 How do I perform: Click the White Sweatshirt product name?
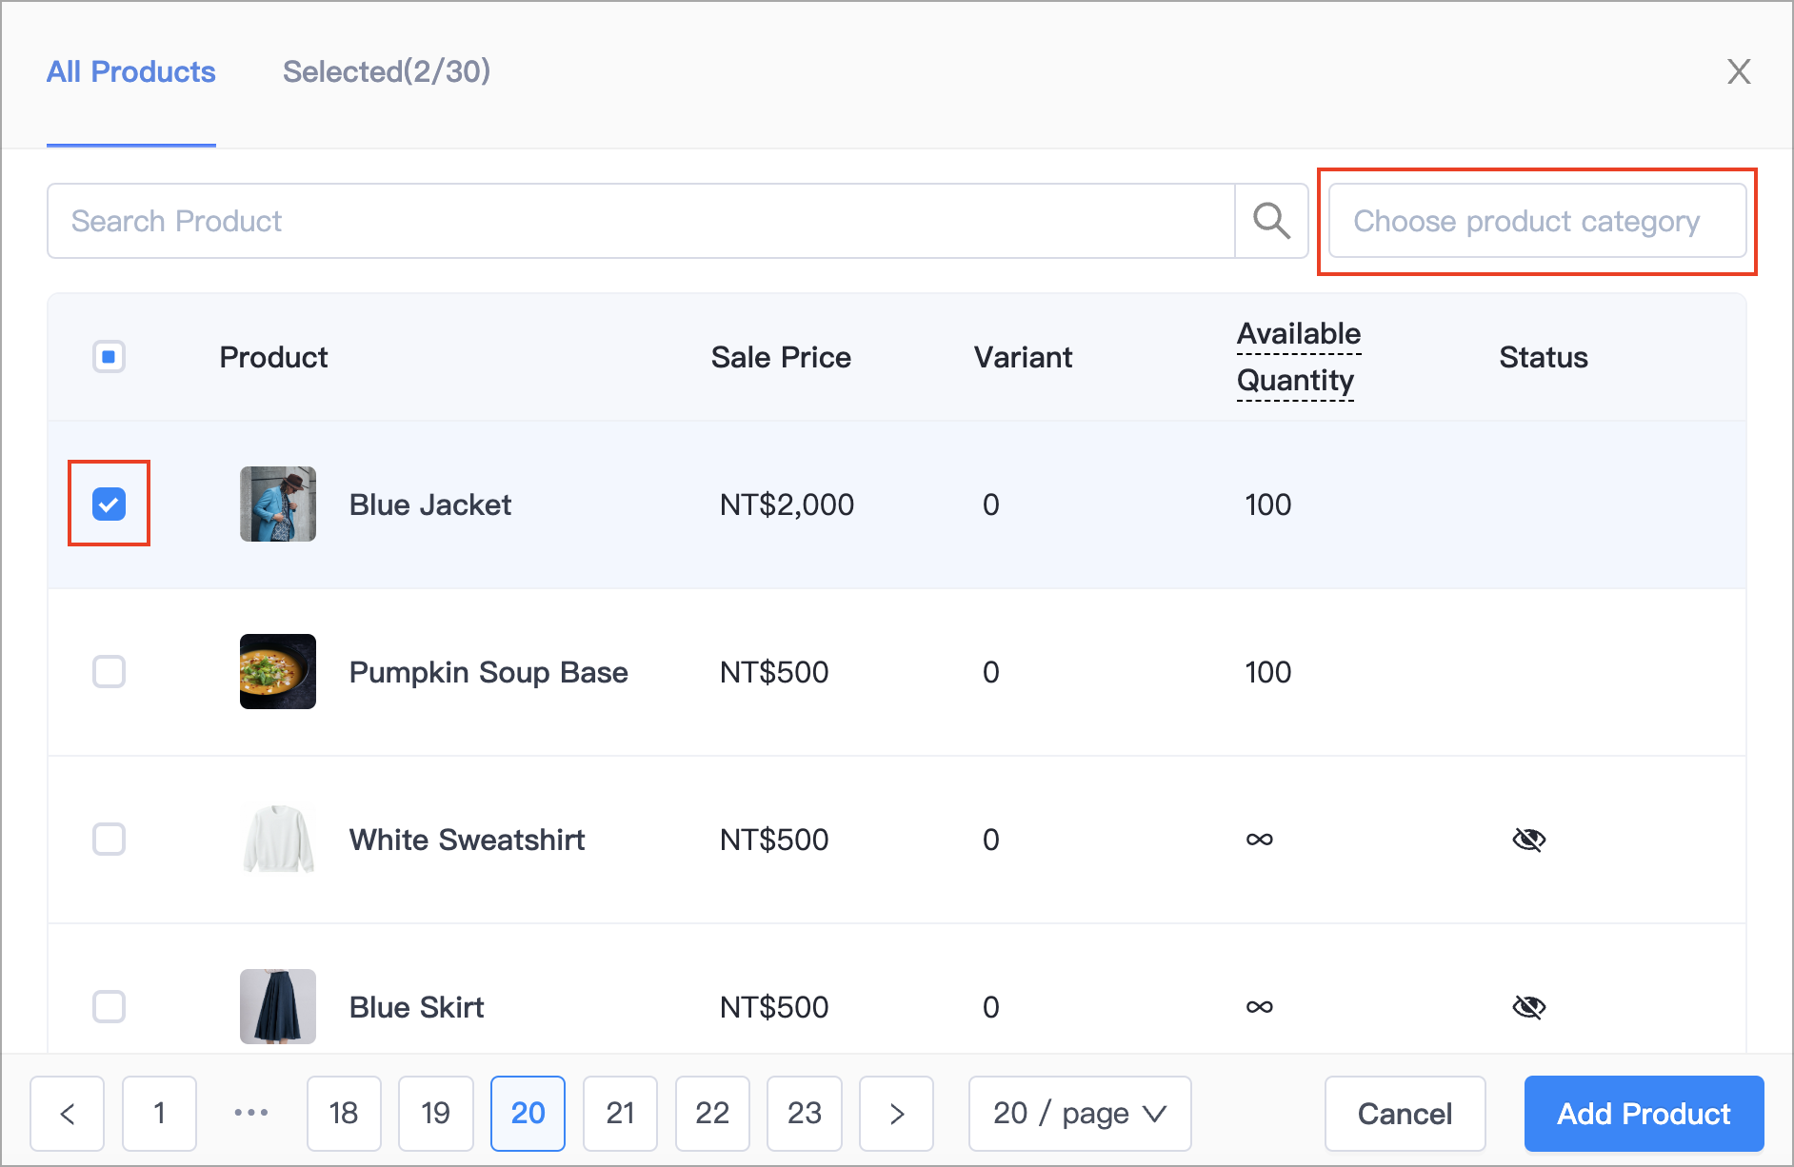click(x=467, y=840)
